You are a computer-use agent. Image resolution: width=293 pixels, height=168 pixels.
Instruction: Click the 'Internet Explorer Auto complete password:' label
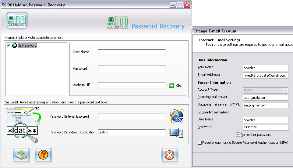[34, 38]
